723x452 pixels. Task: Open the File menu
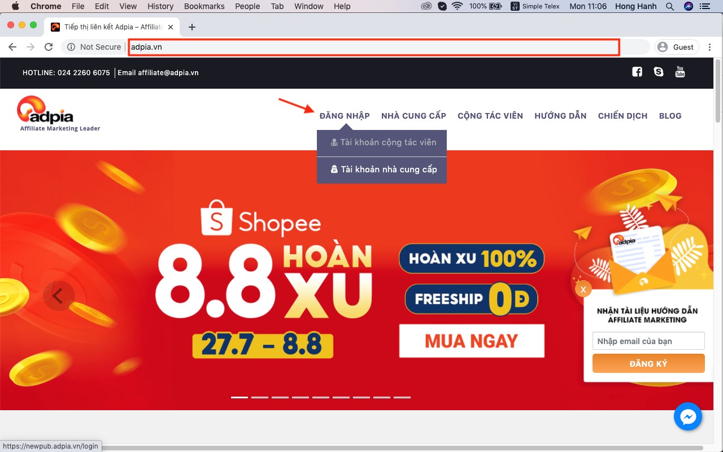pyautogui.click(x=78, y=6)
